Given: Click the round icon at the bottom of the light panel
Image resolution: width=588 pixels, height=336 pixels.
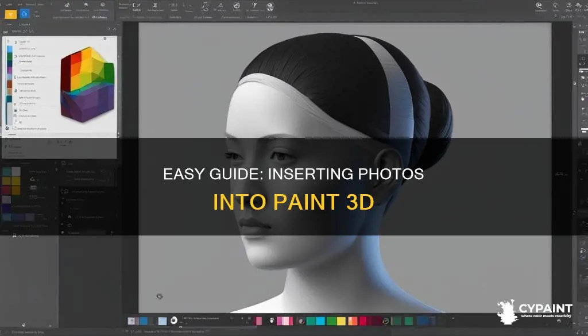Looking at the screenshot, I should pyautogui.click(x=7, y=128).
